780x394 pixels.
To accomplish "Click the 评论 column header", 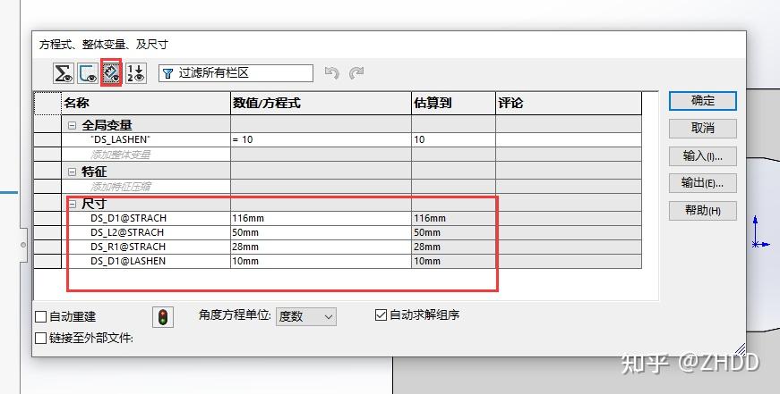I will (x=569, y=104).
